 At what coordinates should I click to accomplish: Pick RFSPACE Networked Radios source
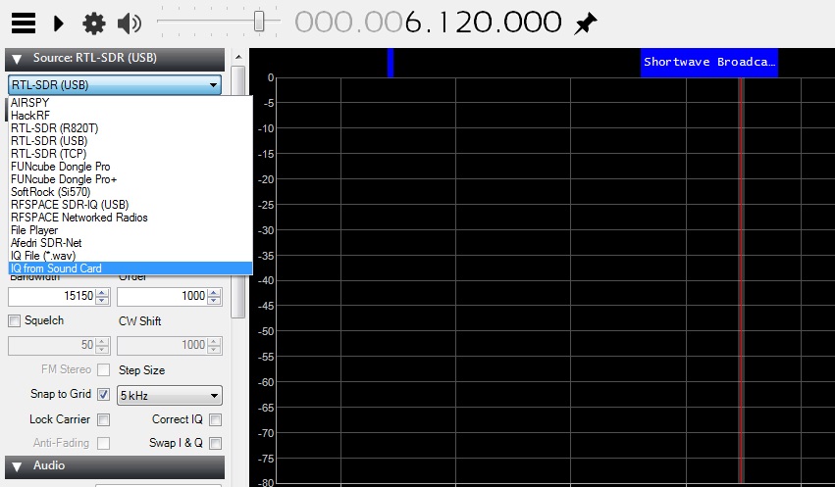point(130,218)
